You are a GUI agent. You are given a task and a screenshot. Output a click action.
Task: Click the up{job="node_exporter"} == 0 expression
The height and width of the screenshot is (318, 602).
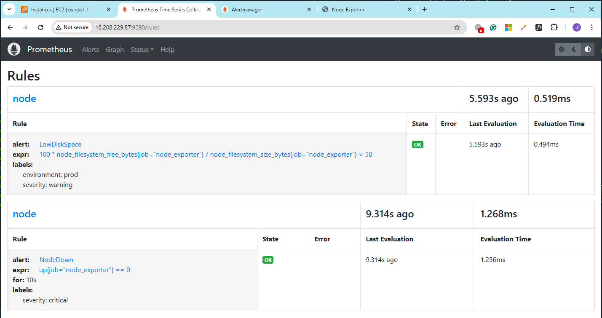tap(85, 270)
